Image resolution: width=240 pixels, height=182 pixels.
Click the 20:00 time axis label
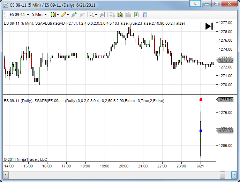pyautogui.click(x=124, y=166)
